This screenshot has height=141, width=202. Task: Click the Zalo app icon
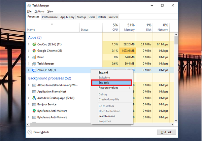click(x=34, y=70)
